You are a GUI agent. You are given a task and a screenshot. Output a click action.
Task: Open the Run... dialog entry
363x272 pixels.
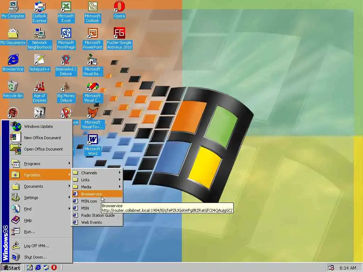tap(41, 232)
